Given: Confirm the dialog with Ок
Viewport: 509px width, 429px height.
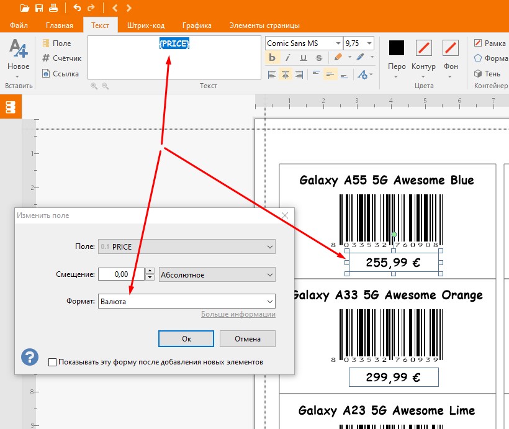Looking at the screenshot, I should [186, 339].
